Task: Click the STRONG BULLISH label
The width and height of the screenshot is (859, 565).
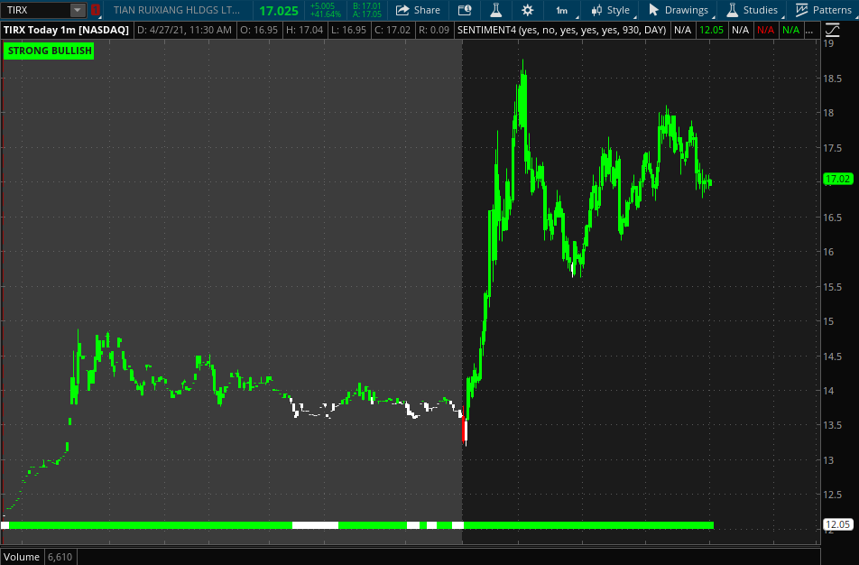Action: (50, 51)
